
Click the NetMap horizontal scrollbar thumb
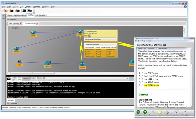point(32,73)
